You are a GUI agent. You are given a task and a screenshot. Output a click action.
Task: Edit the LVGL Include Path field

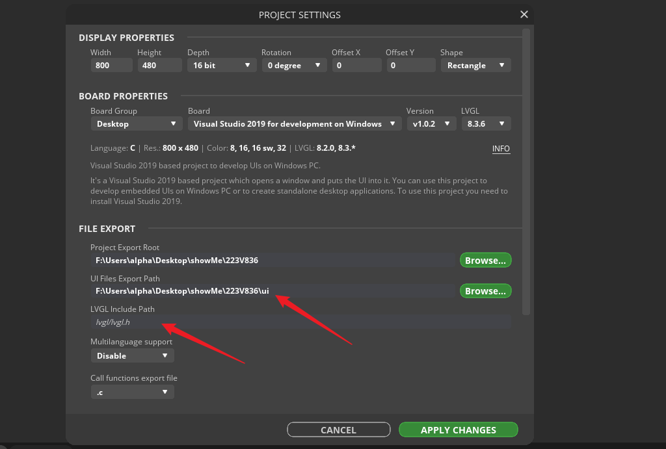click(300, 322)
